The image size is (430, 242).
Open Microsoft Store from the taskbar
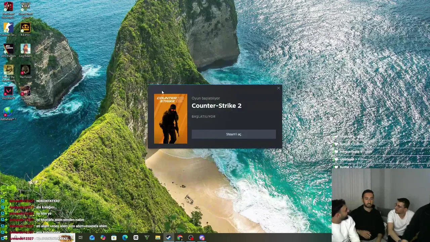[114, 238]
